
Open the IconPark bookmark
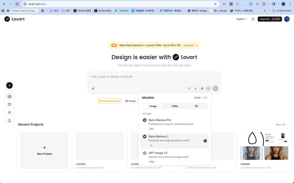click(x=122, y=11)
